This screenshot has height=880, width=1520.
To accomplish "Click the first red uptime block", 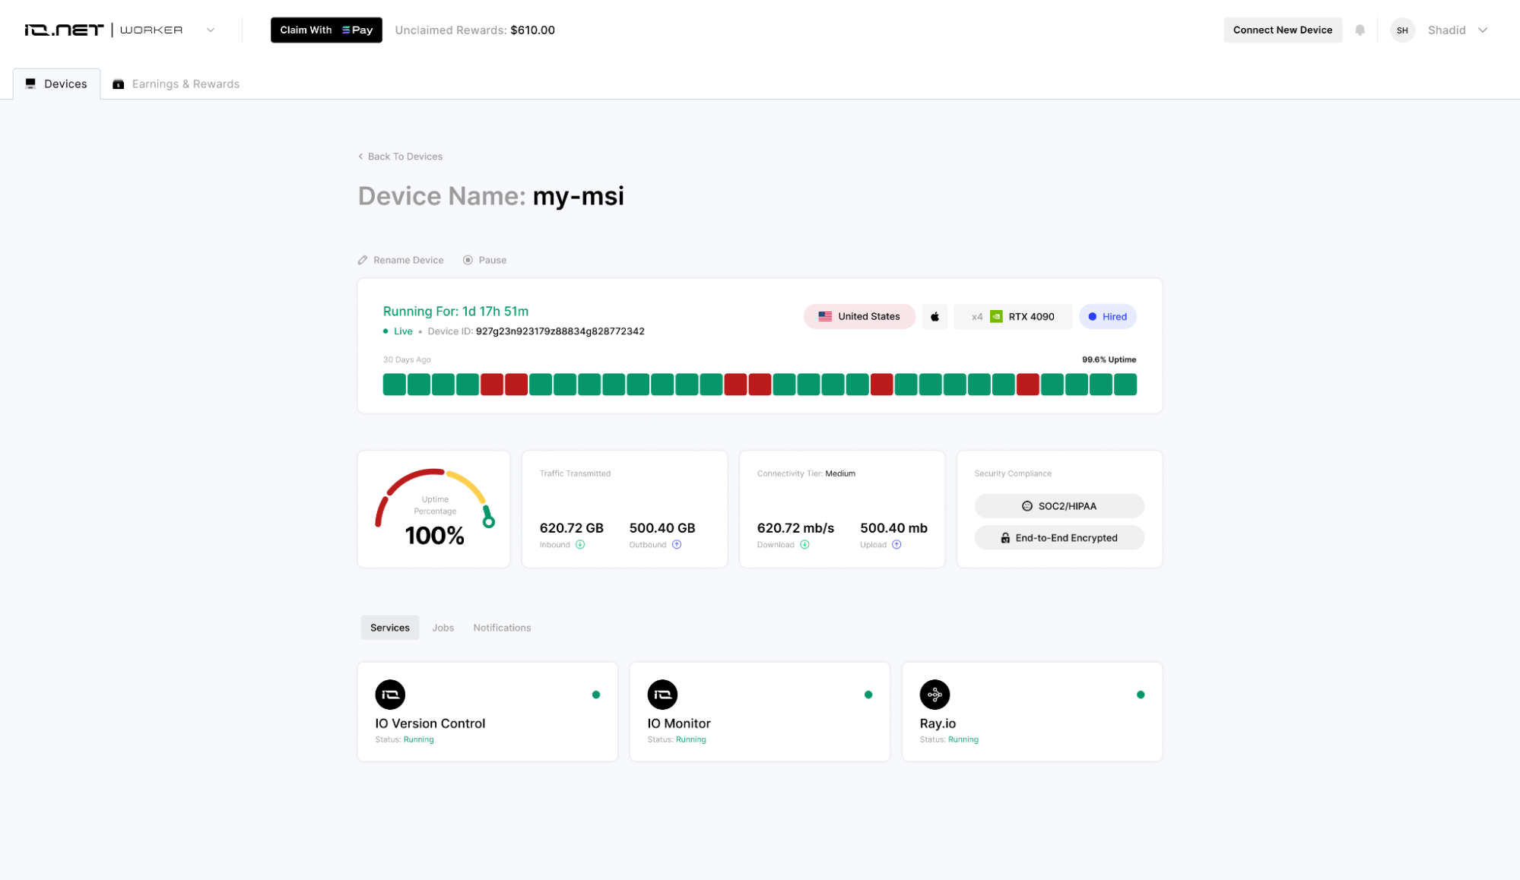I will 491,385.
